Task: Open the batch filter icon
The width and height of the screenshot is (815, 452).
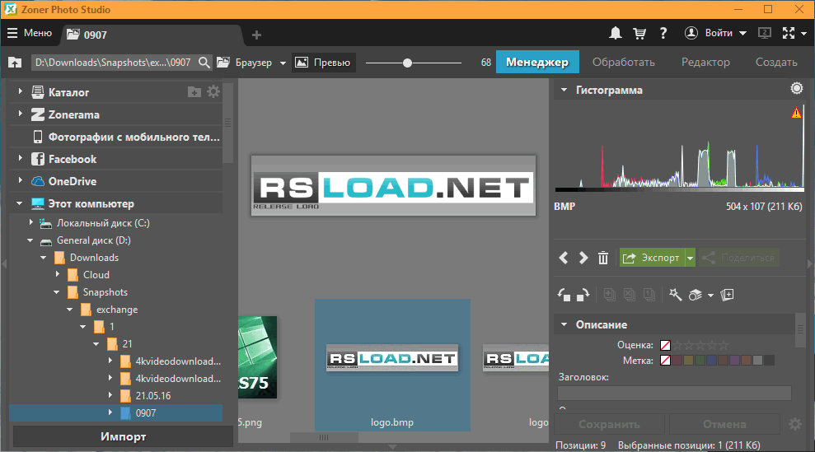Action: pyautogui.click(x=696, y=295)
